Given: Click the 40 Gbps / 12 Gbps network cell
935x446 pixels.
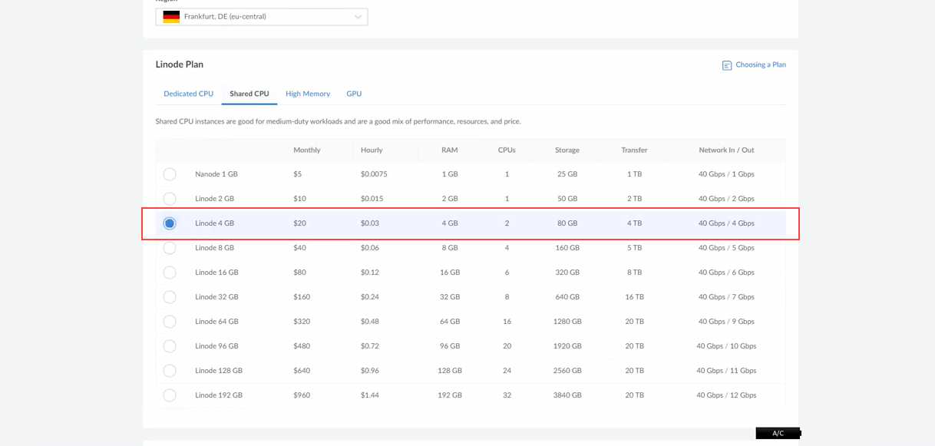Looking at the screenshot, I should tap(726, 395).
